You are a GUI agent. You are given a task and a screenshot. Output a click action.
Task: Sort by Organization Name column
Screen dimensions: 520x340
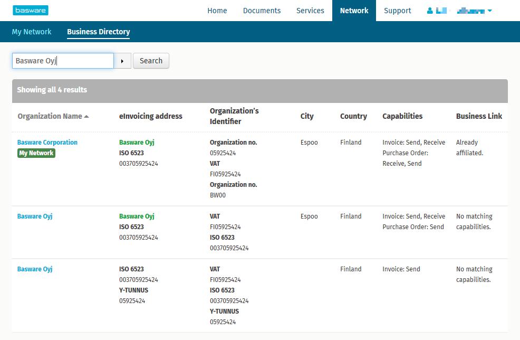coord(53,116)
